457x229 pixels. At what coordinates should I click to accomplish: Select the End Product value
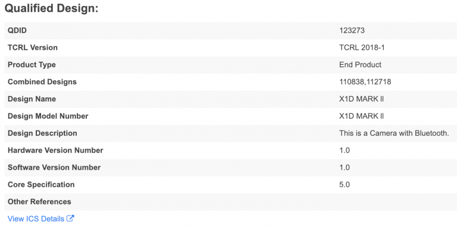(x=360, y=65)
